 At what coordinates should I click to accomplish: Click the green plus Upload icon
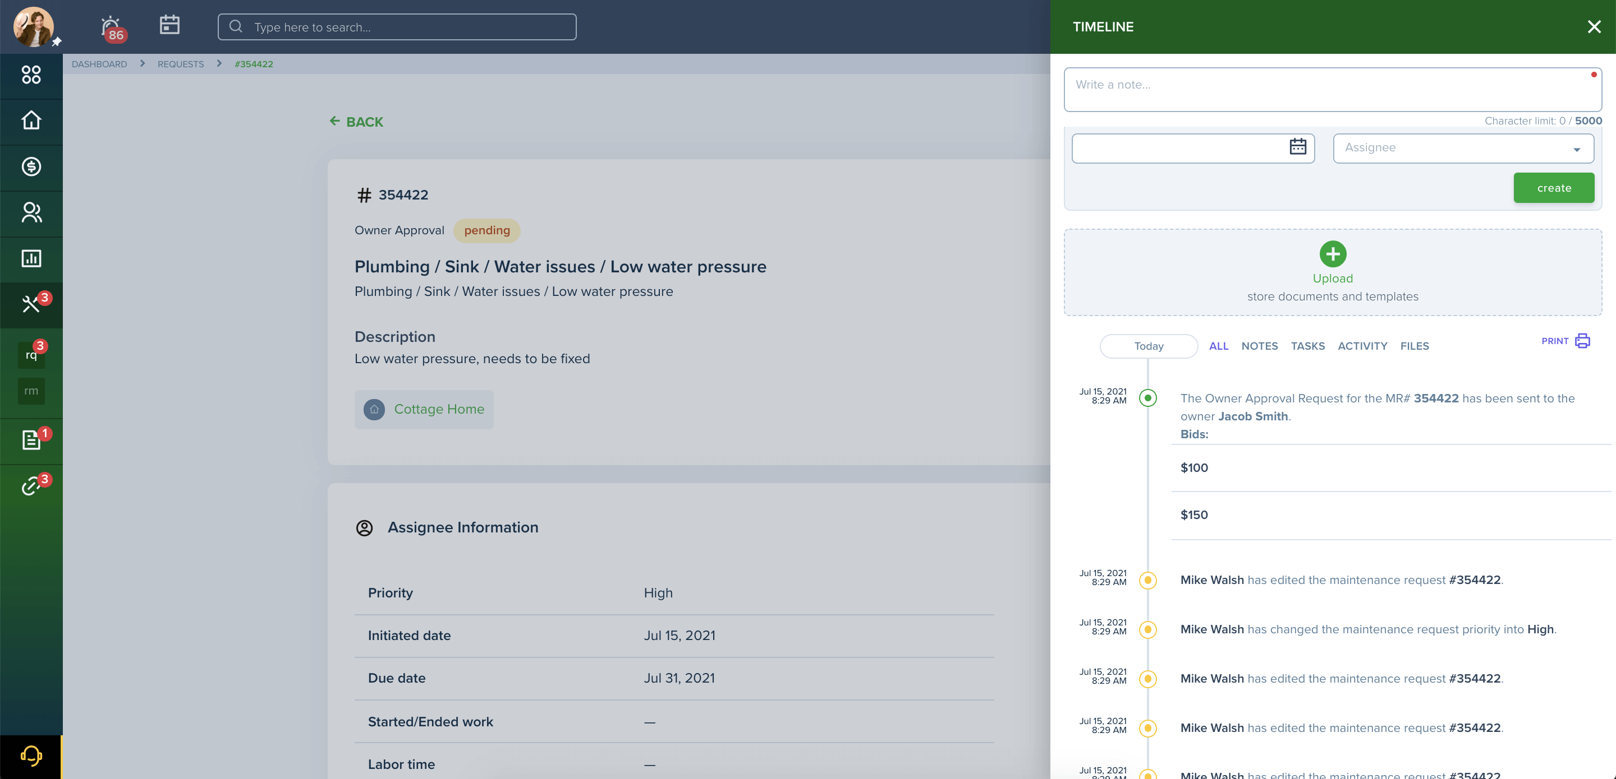point(1333,254)
